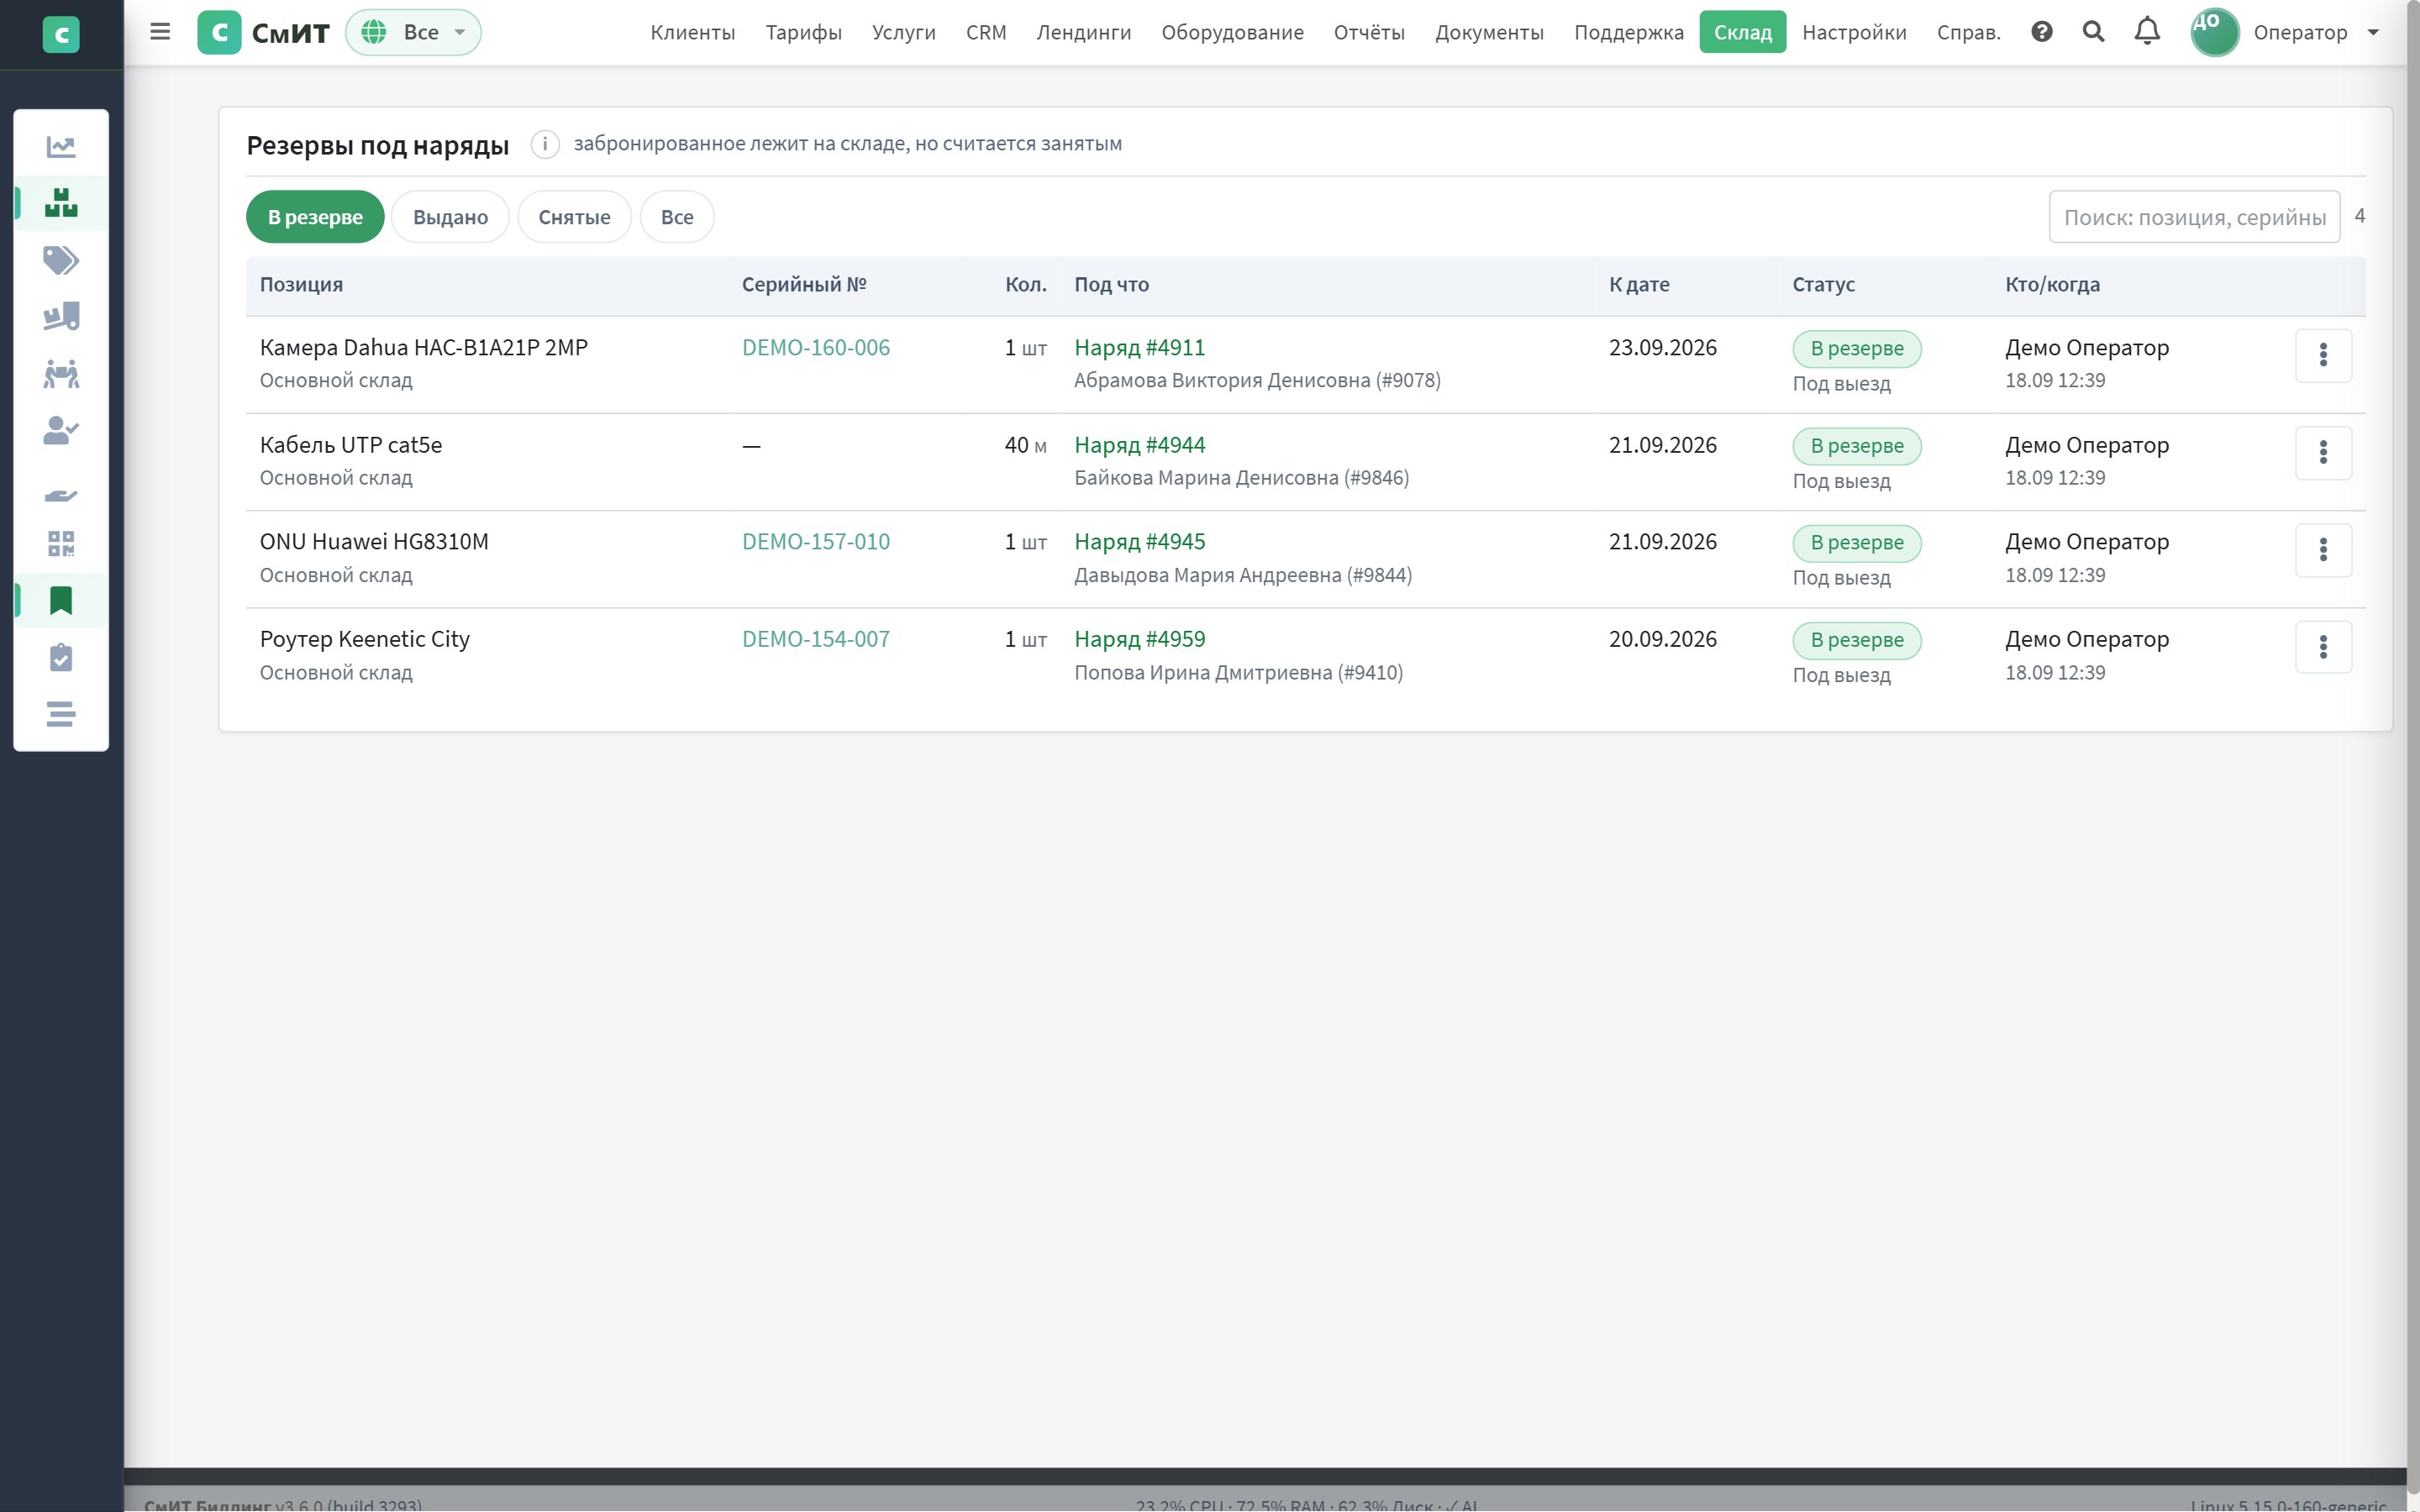This screenshot has width=2420, height=1512.
Task: Open the QR code icon in sidebar
Action: (61, 544)
